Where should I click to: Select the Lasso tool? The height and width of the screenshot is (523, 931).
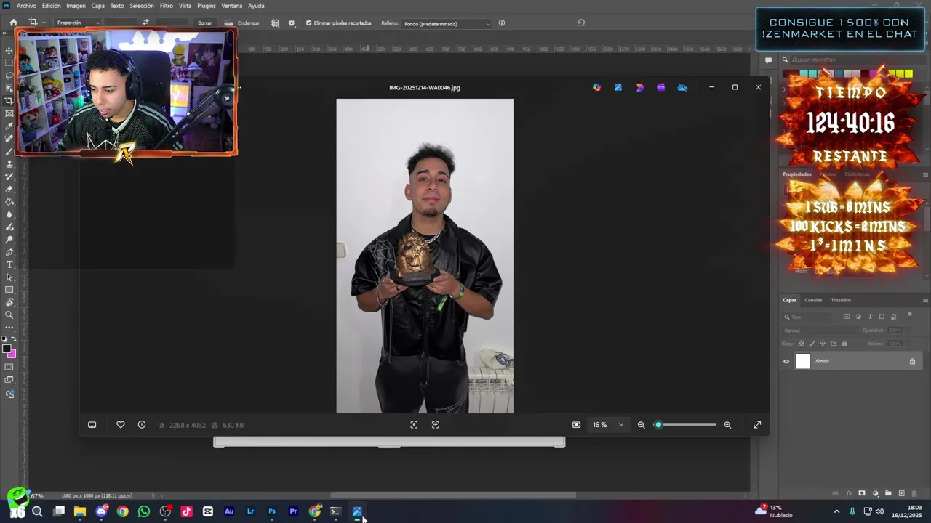(x=9, y=76)
